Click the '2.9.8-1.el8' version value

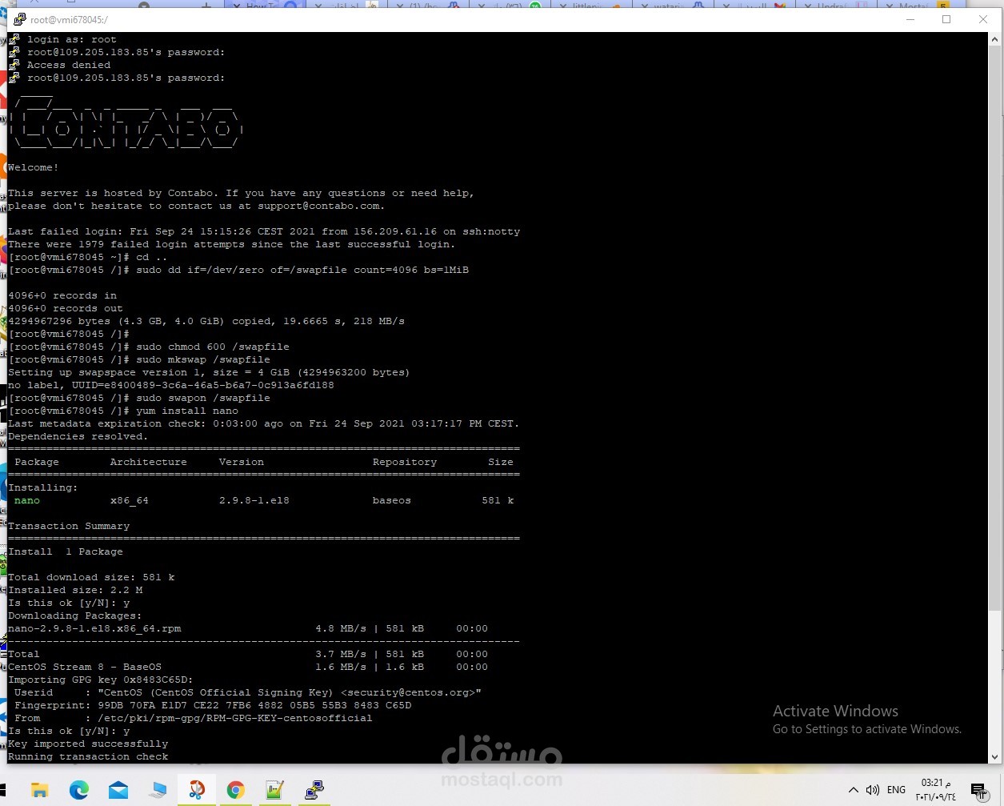(x=254, y=500)
